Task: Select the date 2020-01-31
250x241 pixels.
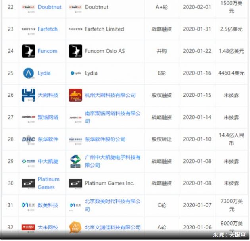Action: (197, 29)
